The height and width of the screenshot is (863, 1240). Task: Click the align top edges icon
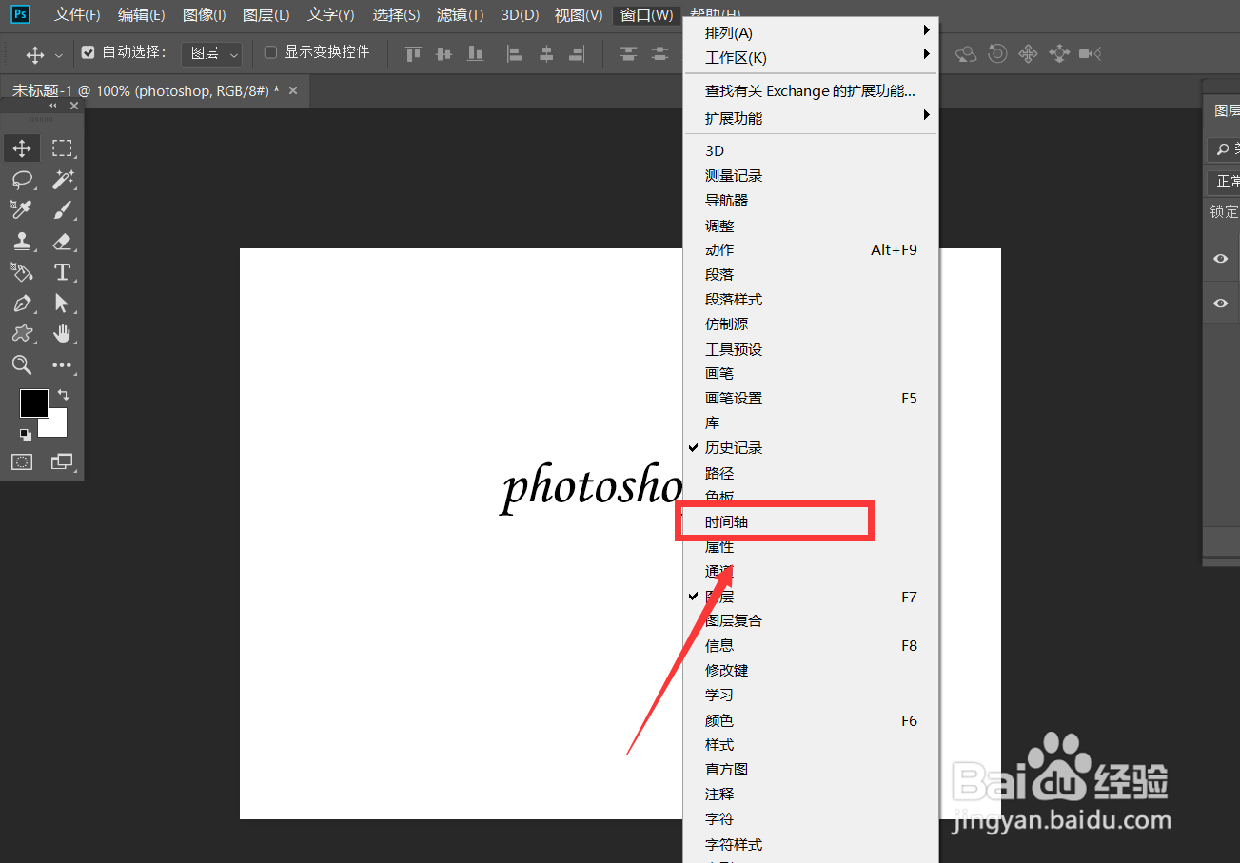pyautogui.click(x=413, y=54)
